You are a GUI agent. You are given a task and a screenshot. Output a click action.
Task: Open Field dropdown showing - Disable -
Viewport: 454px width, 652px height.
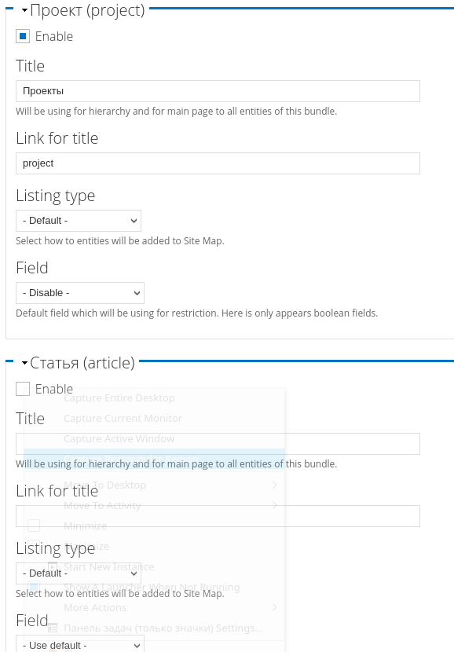point(80,292)
